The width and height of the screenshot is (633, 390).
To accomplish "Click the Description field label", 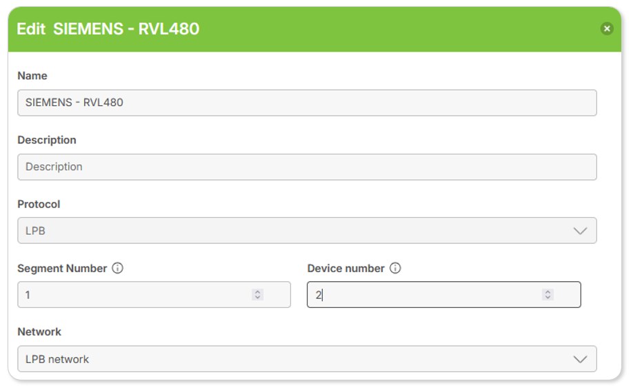I will coord(47,140).
